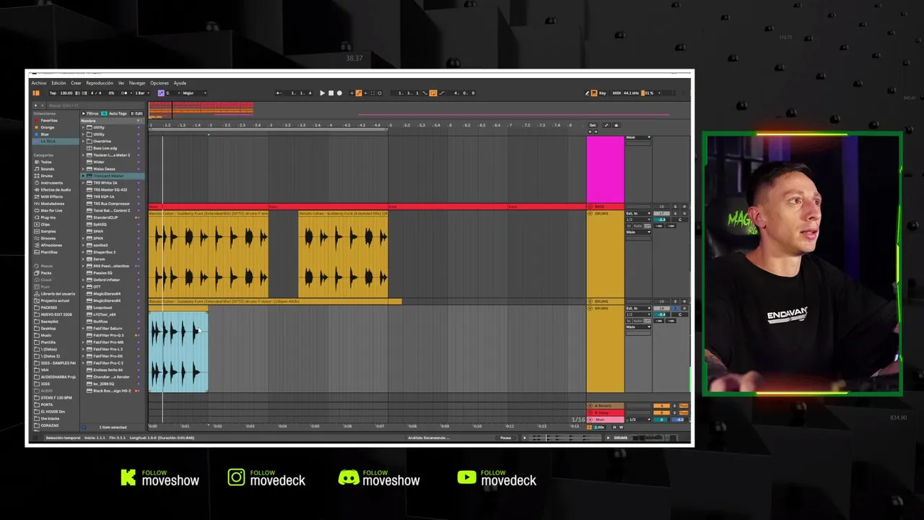Click the Next Locator arrow

pyautogui.click(x=596, y=131)
